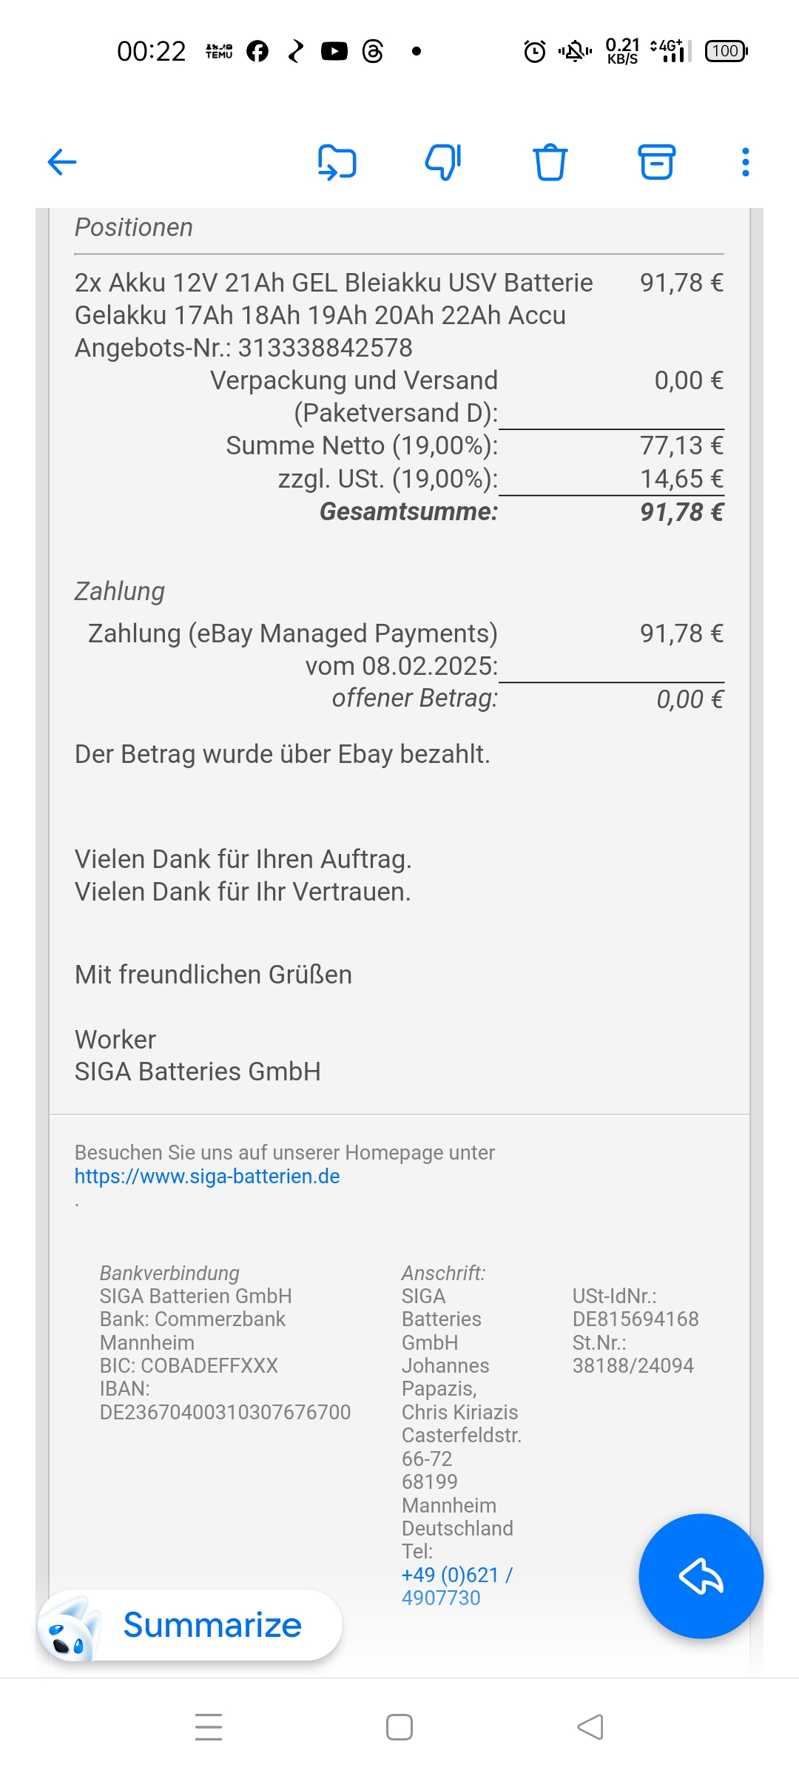Call the +49 (0)621 phone number
Screen dimensions: 799x1776
click(456, 1586)
